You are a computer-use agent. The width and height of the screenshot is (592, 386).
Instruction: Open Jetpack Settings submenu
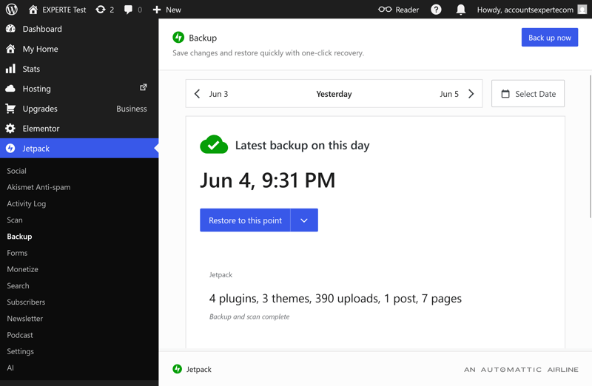pos(21,351)
